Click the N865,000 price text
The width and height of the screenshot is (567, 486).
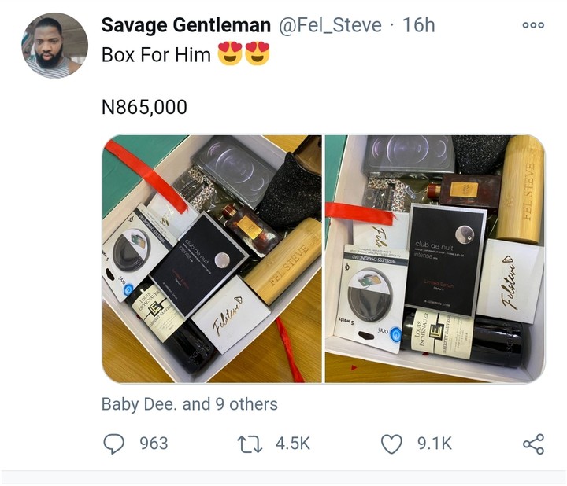145,107
